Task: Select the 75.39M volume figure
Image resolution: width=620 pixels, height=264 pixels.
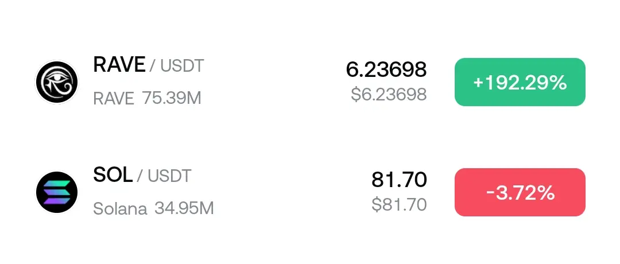Action: pos(172,98)
